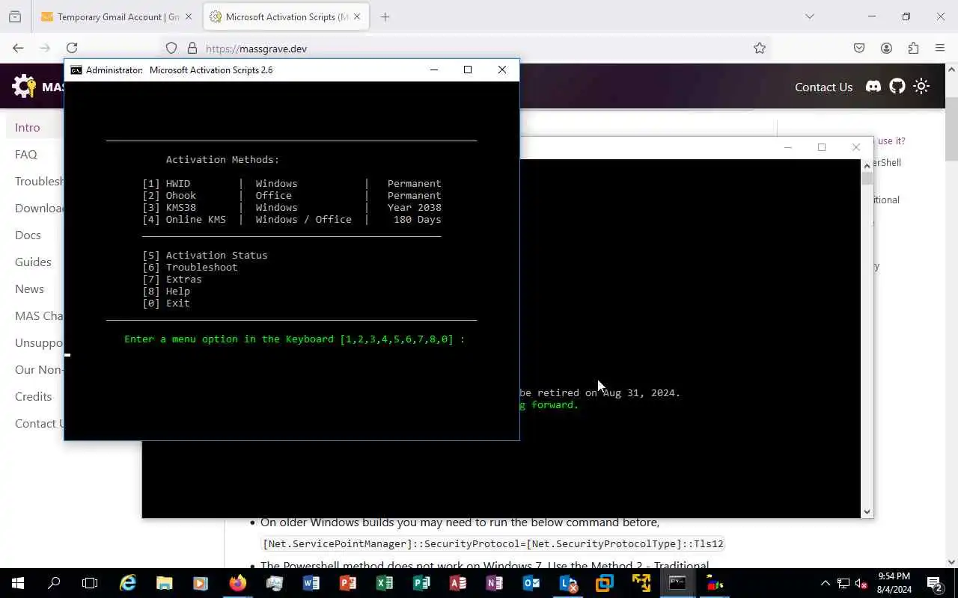Open Access from the taskbar
The width and height of the screenshot is (958, 598).
[x=458, y=583]
